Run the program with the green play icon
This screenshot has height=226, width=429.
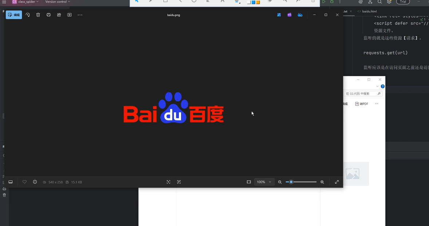pos(324,2)
